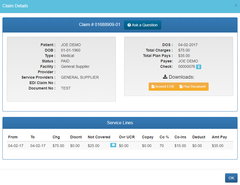Image resolution: width=240 pixels, height=185 pixels.
Task: Select the $35.00 Amt Pay cell
Action: pyautogui.click(x=218, y=146)
